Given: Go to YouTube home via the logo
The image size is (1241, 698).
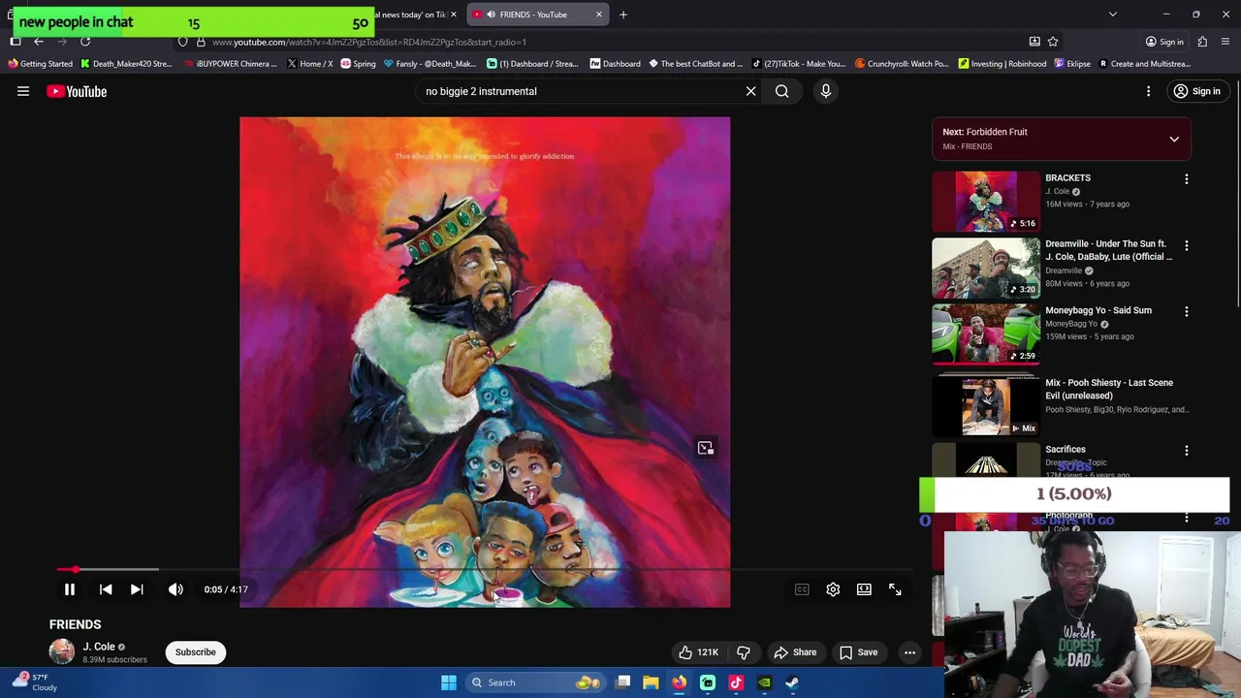Looking at the screenshot, I should (77, 91).
